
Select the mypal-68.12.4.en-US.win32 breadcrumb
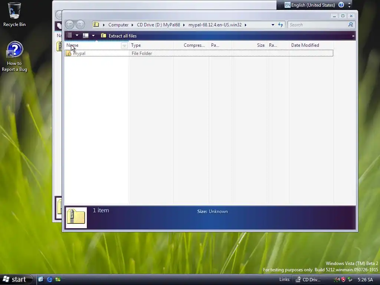[215, 25]
